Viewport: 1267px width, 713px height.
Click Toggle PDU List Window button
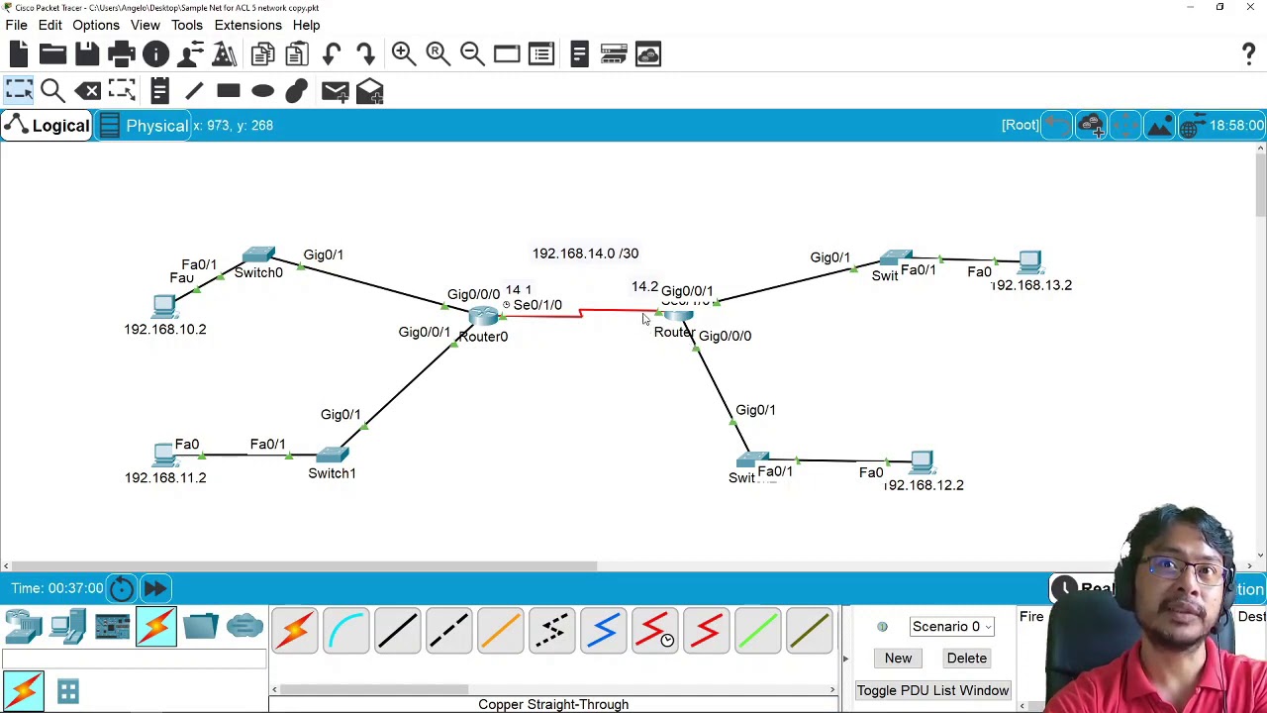pos(932,690)
